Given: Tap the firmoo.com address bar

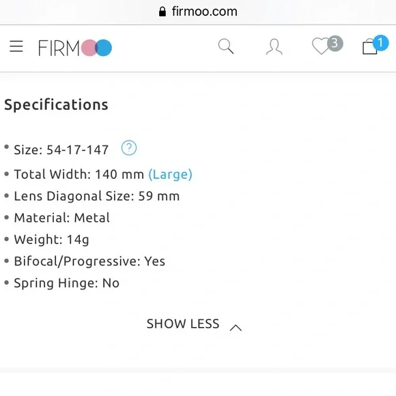Looking at the screenshot, I should pyautogui.click(x=198, y=12).
